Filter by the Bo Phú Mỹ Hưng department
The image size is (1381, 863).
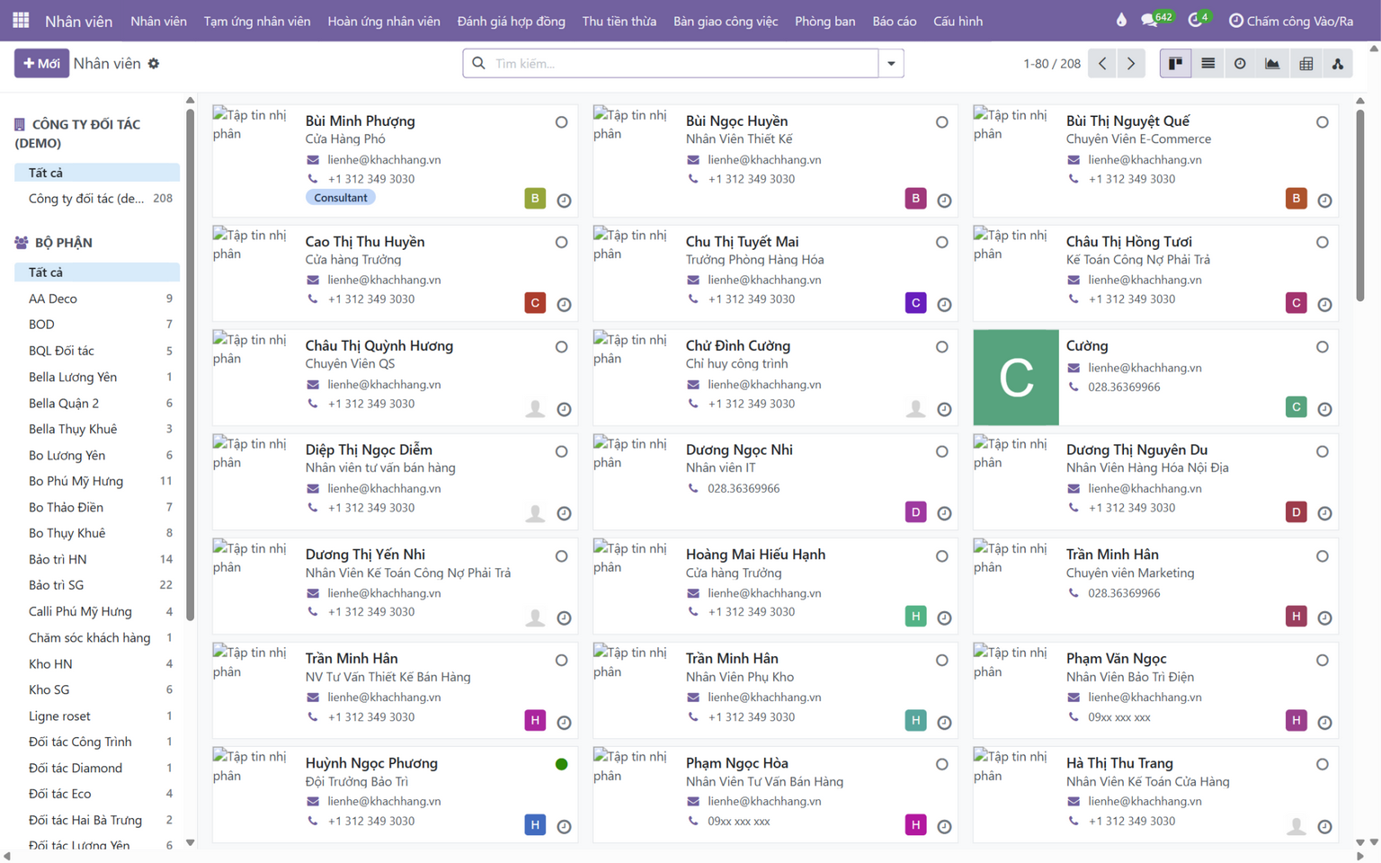click(97, 481)
